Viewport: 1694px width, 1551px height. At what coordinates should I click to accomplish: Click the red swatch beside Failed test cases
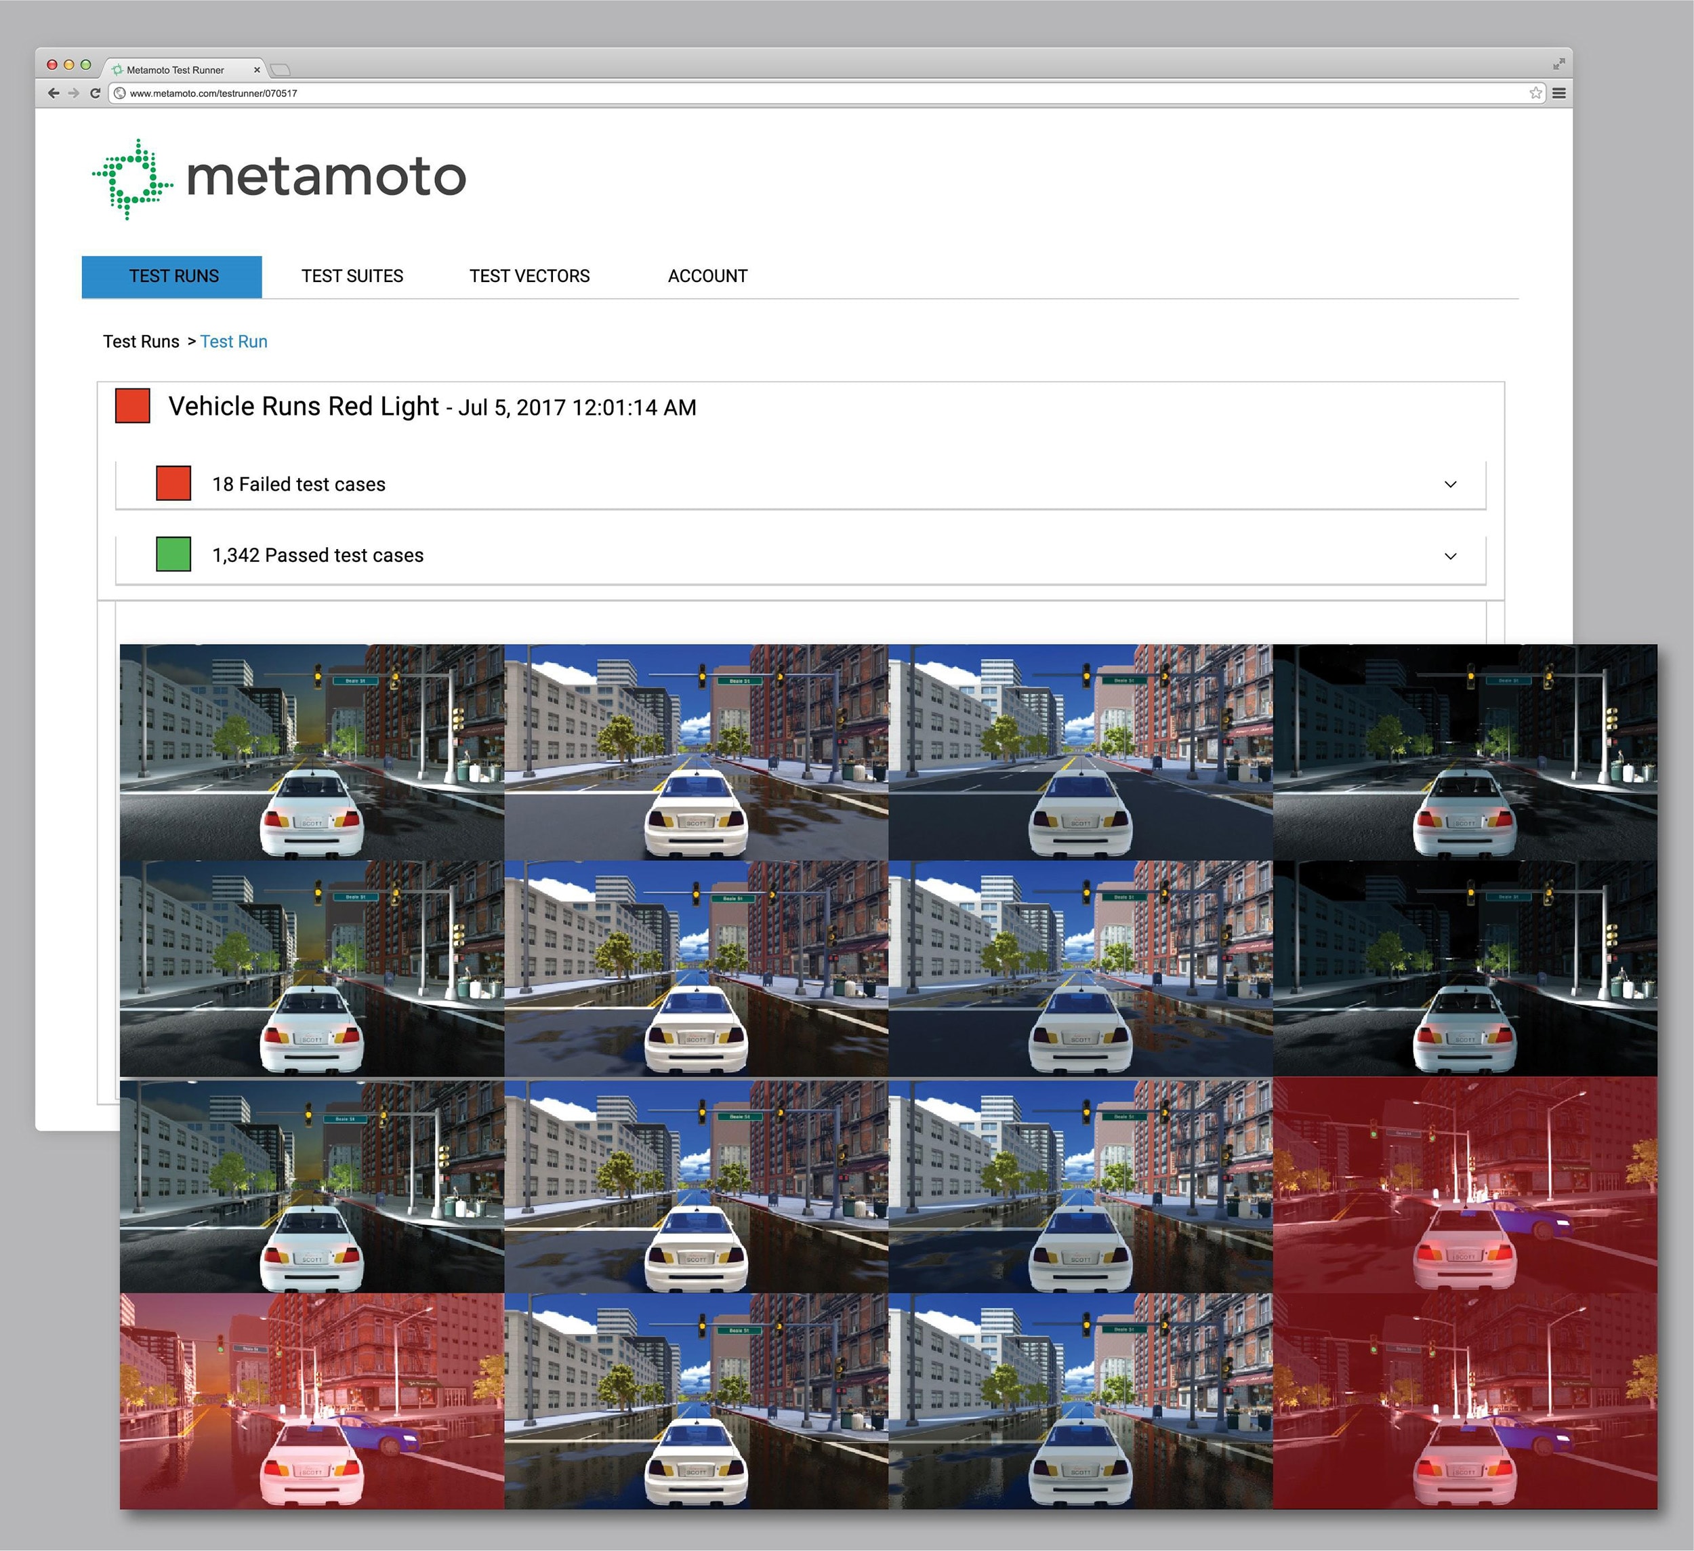pyautogui.click(x=173, y=483)
